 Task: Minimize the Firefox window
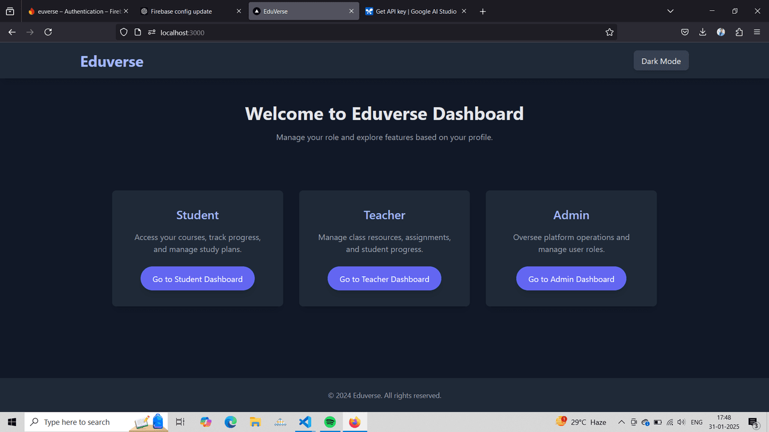[x=713, y=11]
